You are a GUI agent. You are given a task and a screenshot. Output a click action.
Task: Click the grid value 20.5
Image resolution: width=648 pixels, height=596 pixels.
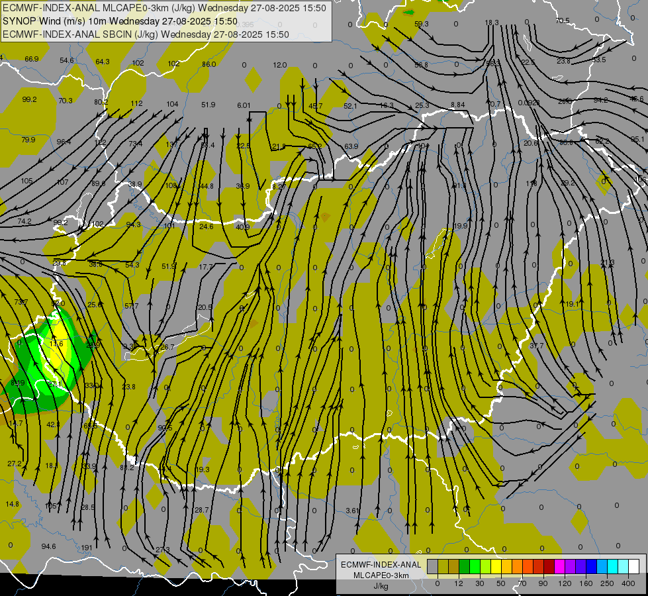(x=205, y=307)
